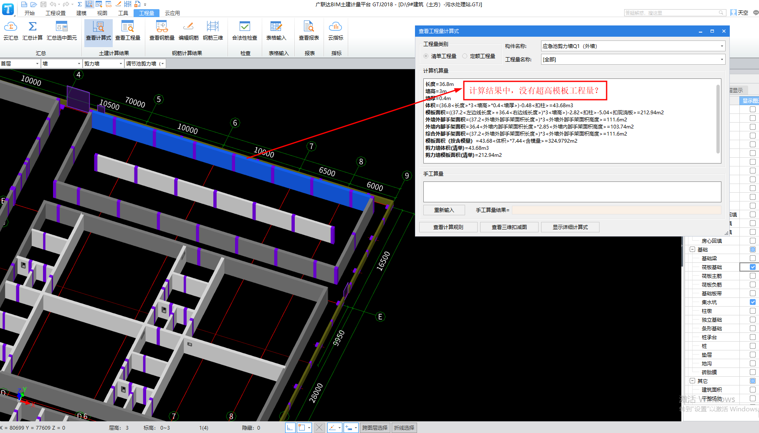
Task: Click the sigma icon in quick access bar
Action: coord(80,4)
